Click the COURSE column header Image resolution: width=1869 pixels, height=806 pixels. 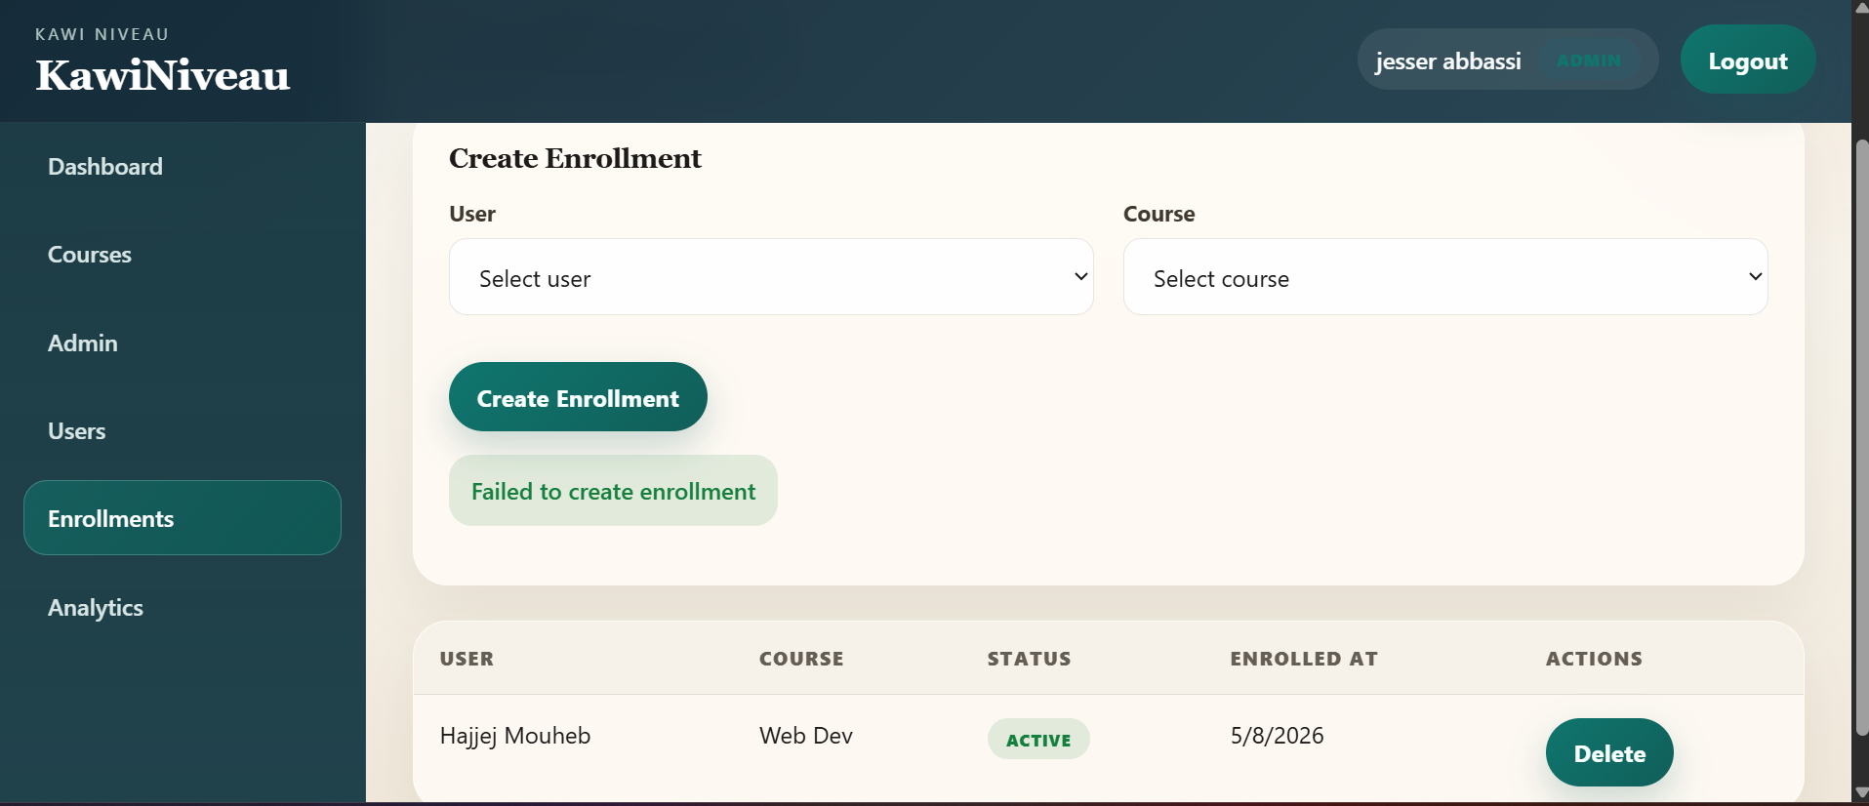tap(801, 659)
